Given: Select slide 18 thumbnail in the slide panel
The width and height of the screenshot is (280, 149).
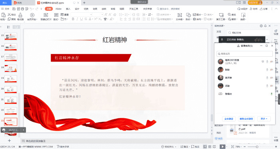Looking at the screenshot, I should [x=11, y=68].
